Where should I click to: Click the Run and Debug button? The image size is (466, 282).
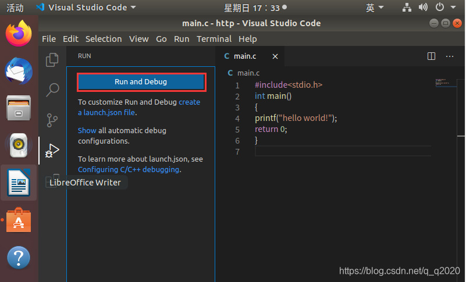pos(141,82)
